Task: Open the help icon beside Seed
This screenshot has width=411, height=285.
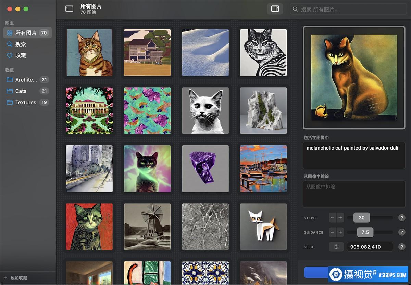Action: coord(402,247)
